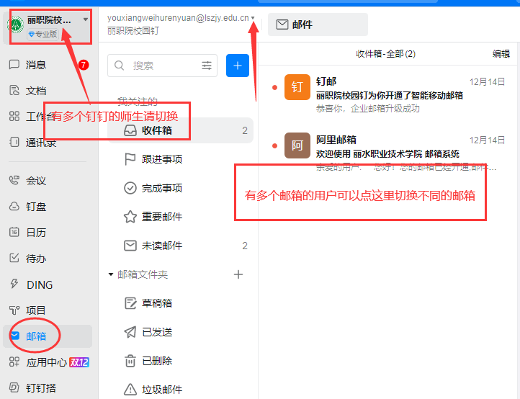Open email account switcher dropdown arrow
Screen dimensions: 520x399
253,18
